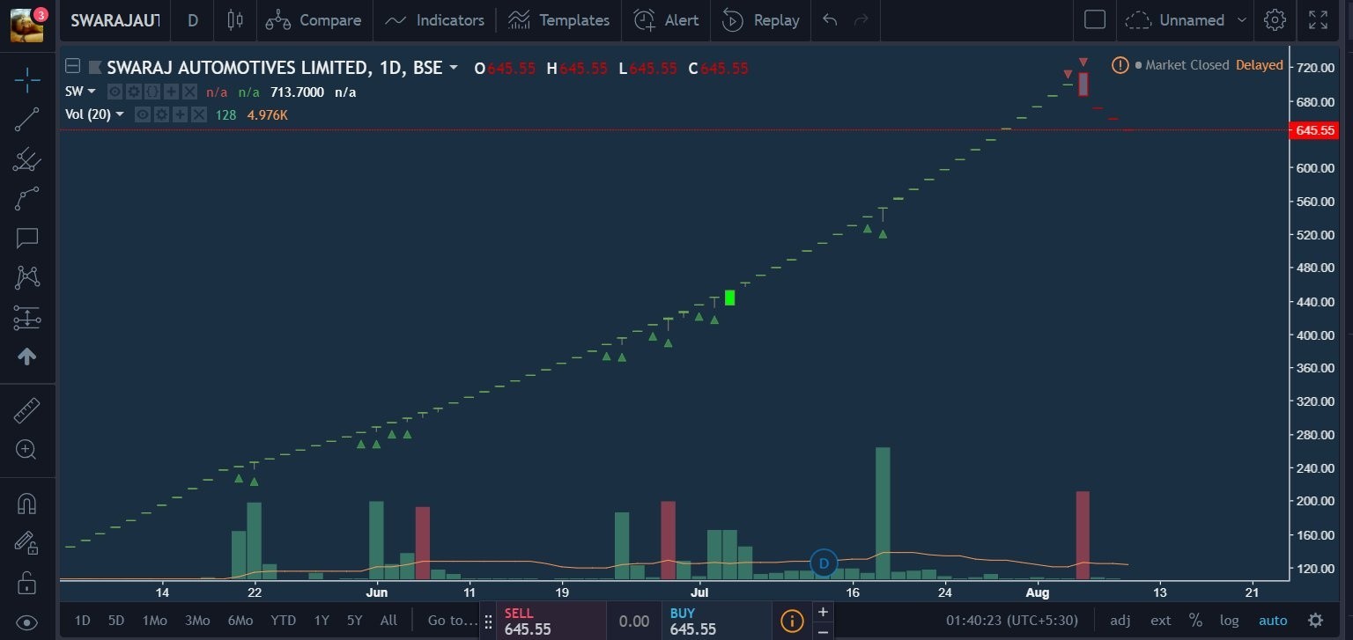Click the Market Closed status
The height and width of the screenshot is (640, 1353).
(1182, 65)
